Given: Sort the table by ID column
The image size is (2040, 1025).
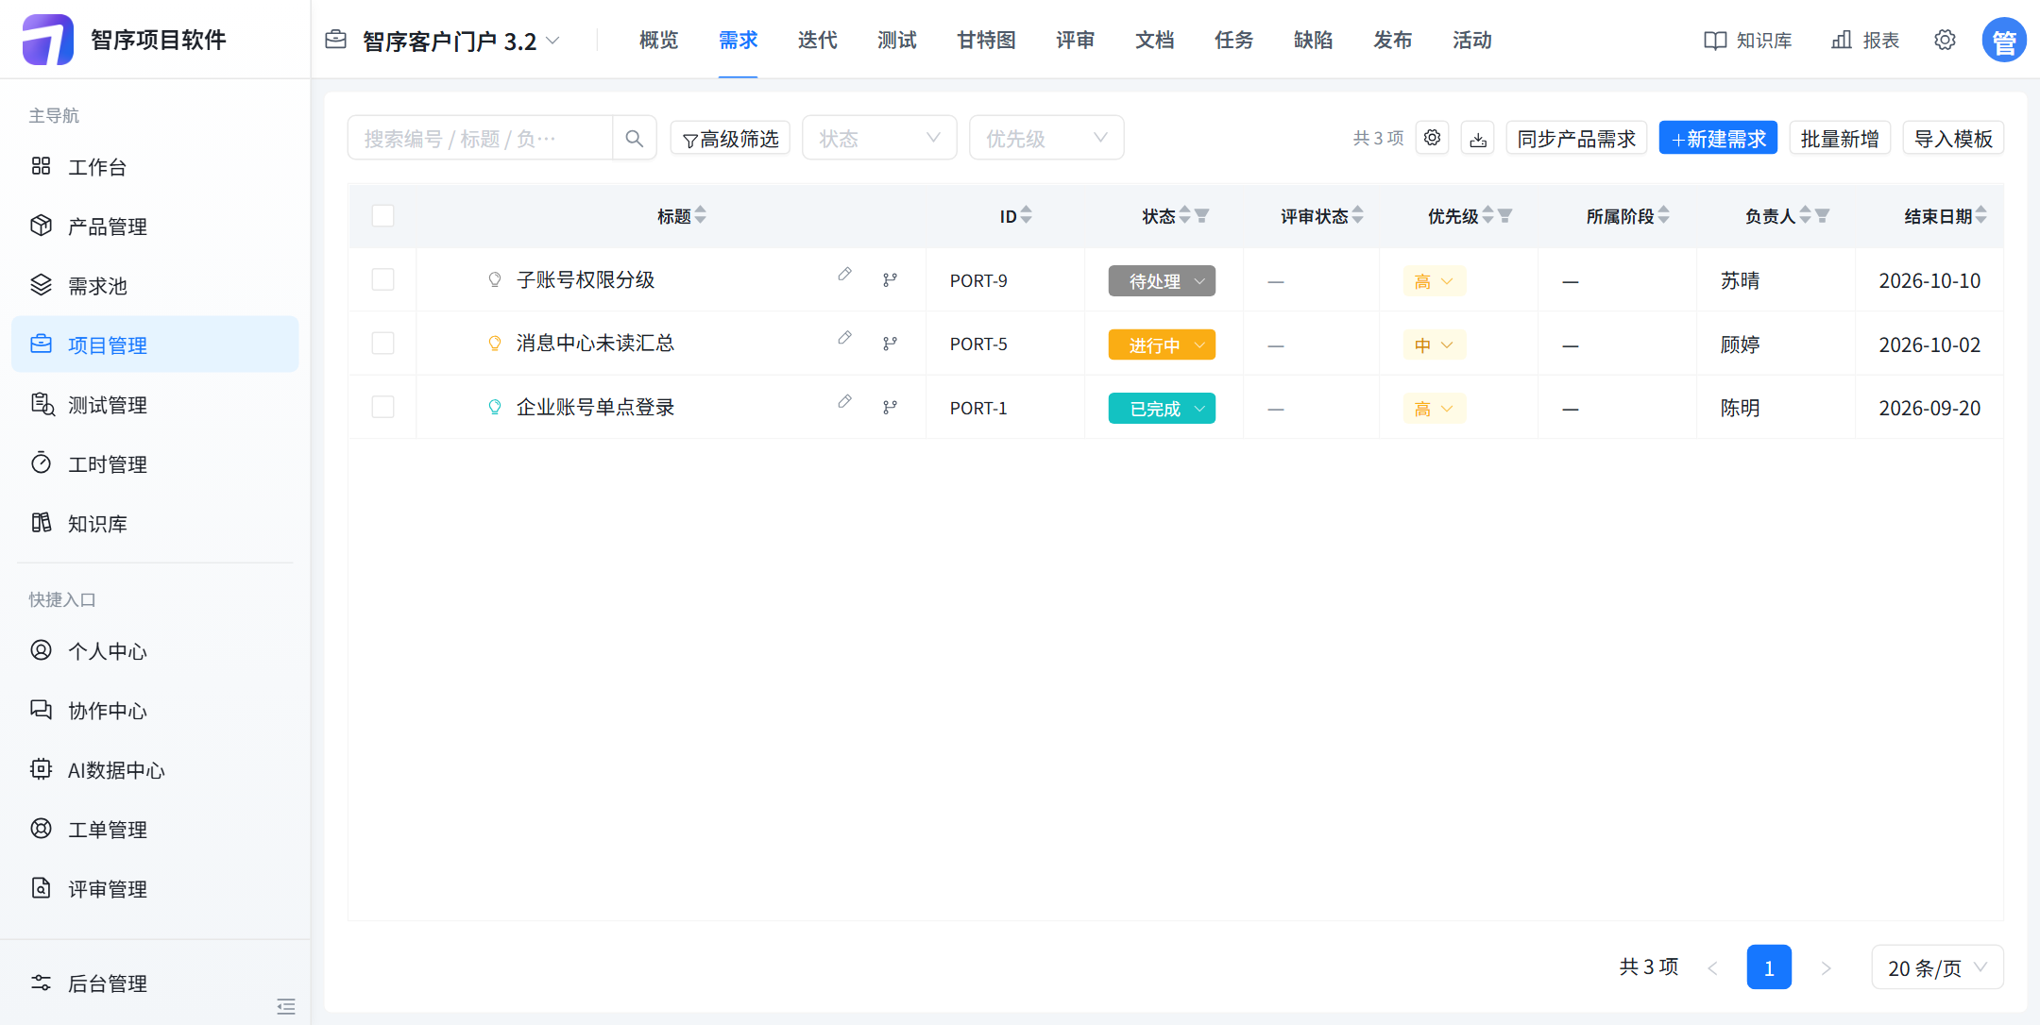Looking at the screenshot, I should pos(1026,216).
